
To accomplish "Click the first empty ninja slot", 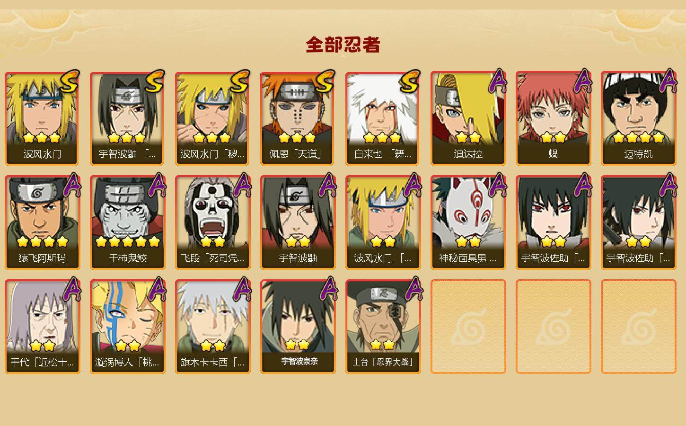I will [x=468, y=327].
